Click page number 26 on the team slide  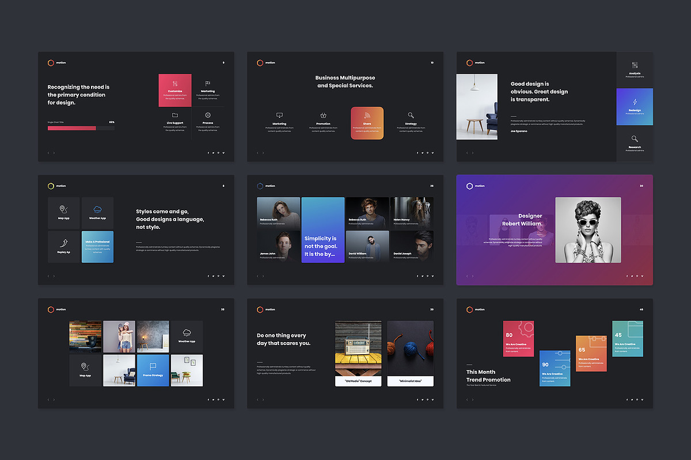click(x=432, y=186)
